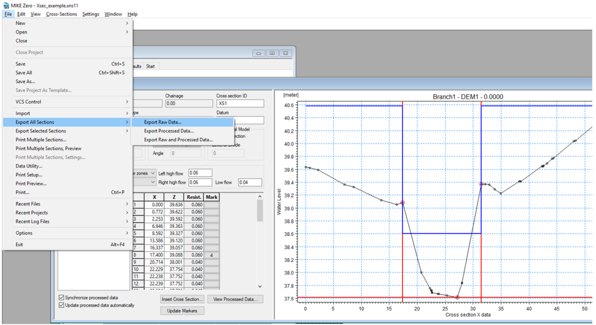The width and height of the screenshot is (596, 325).
Task: Click the red marker circle at channel bottom
Action: pos(457,297)
